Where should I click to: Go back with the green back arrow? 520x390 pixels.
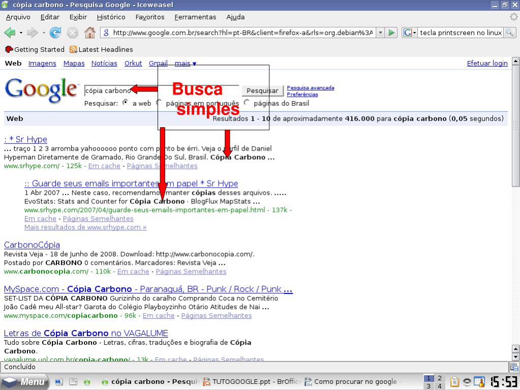10,33
